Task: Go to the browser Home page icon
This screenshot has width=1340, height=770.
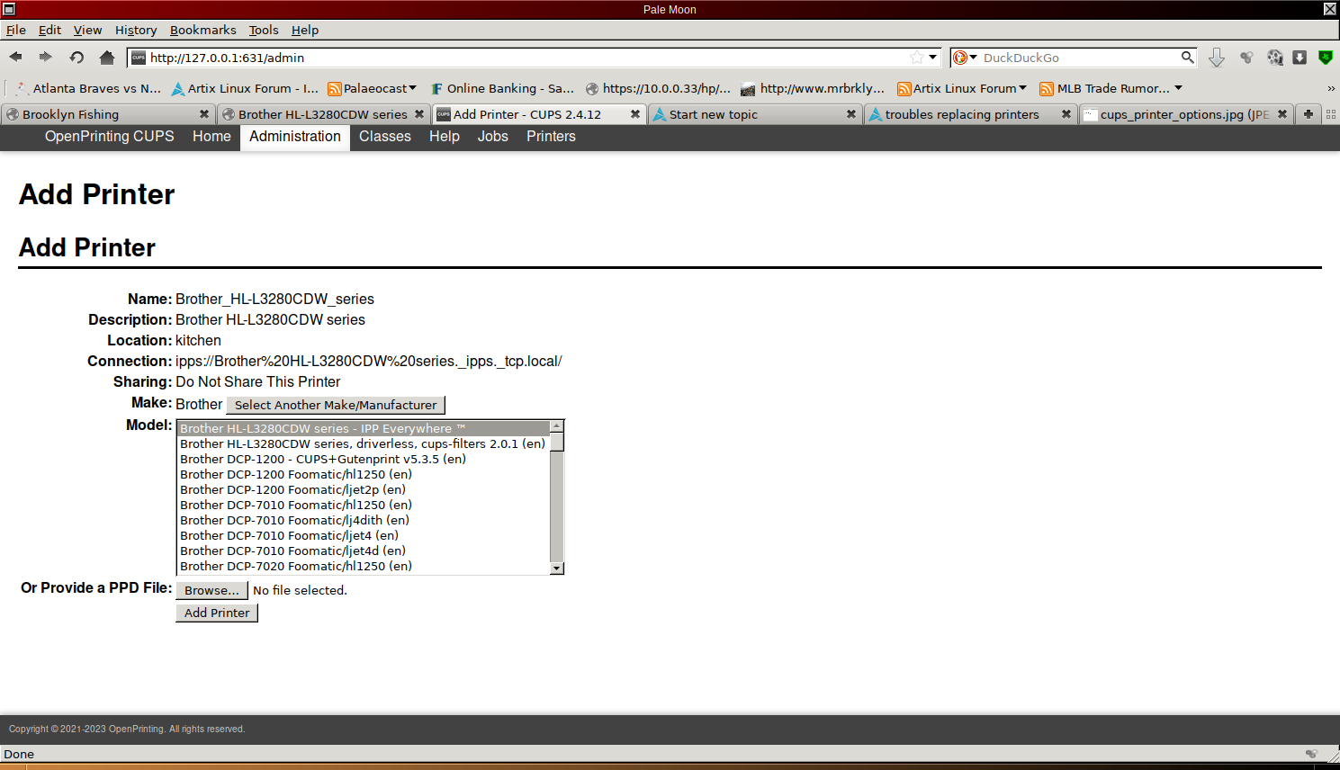Action: pyautogui.click(x=107, y=58)
